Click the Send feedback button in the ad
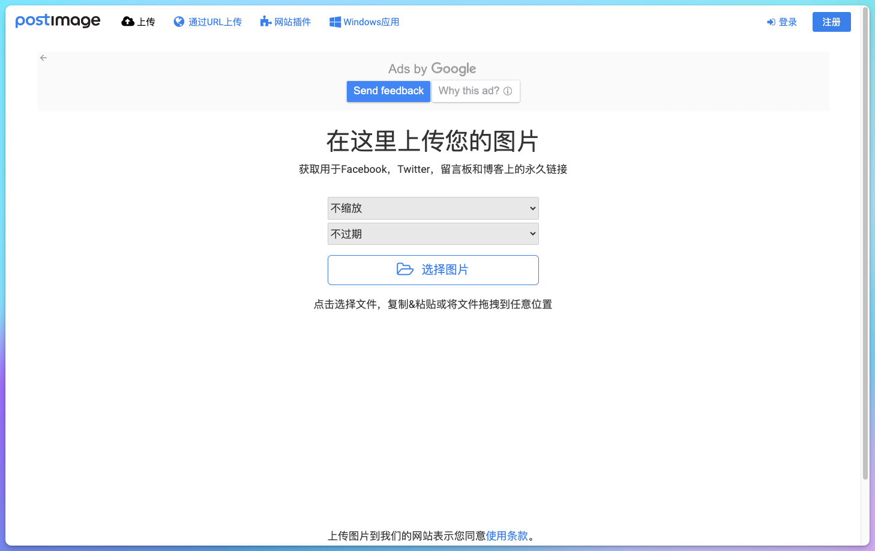This screenshot has height=551, width=875. point(388,91)
